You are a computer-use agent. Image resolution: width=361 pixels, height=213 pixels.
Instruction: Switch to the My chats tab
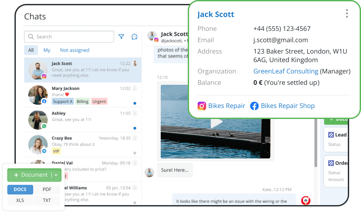(47, 50)
